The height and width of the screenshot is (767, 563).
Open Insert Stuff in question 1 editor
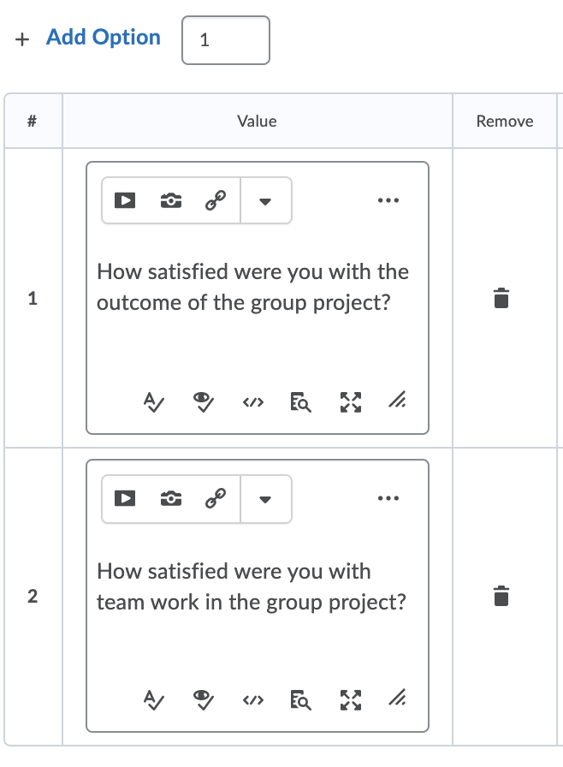(x=124, y=199)
